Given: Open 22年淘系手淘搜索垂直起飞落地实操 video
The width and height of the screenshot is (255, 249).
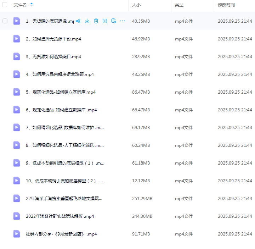Looking at the screenshot, I should pos(64,198).
